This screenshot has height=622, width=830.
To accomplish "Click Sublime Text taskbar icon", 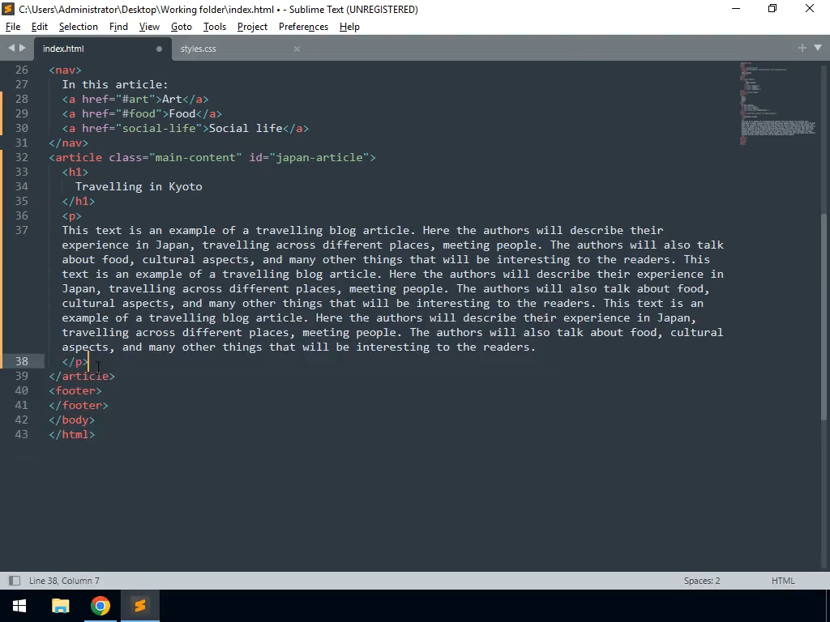I will coord(140,606).
